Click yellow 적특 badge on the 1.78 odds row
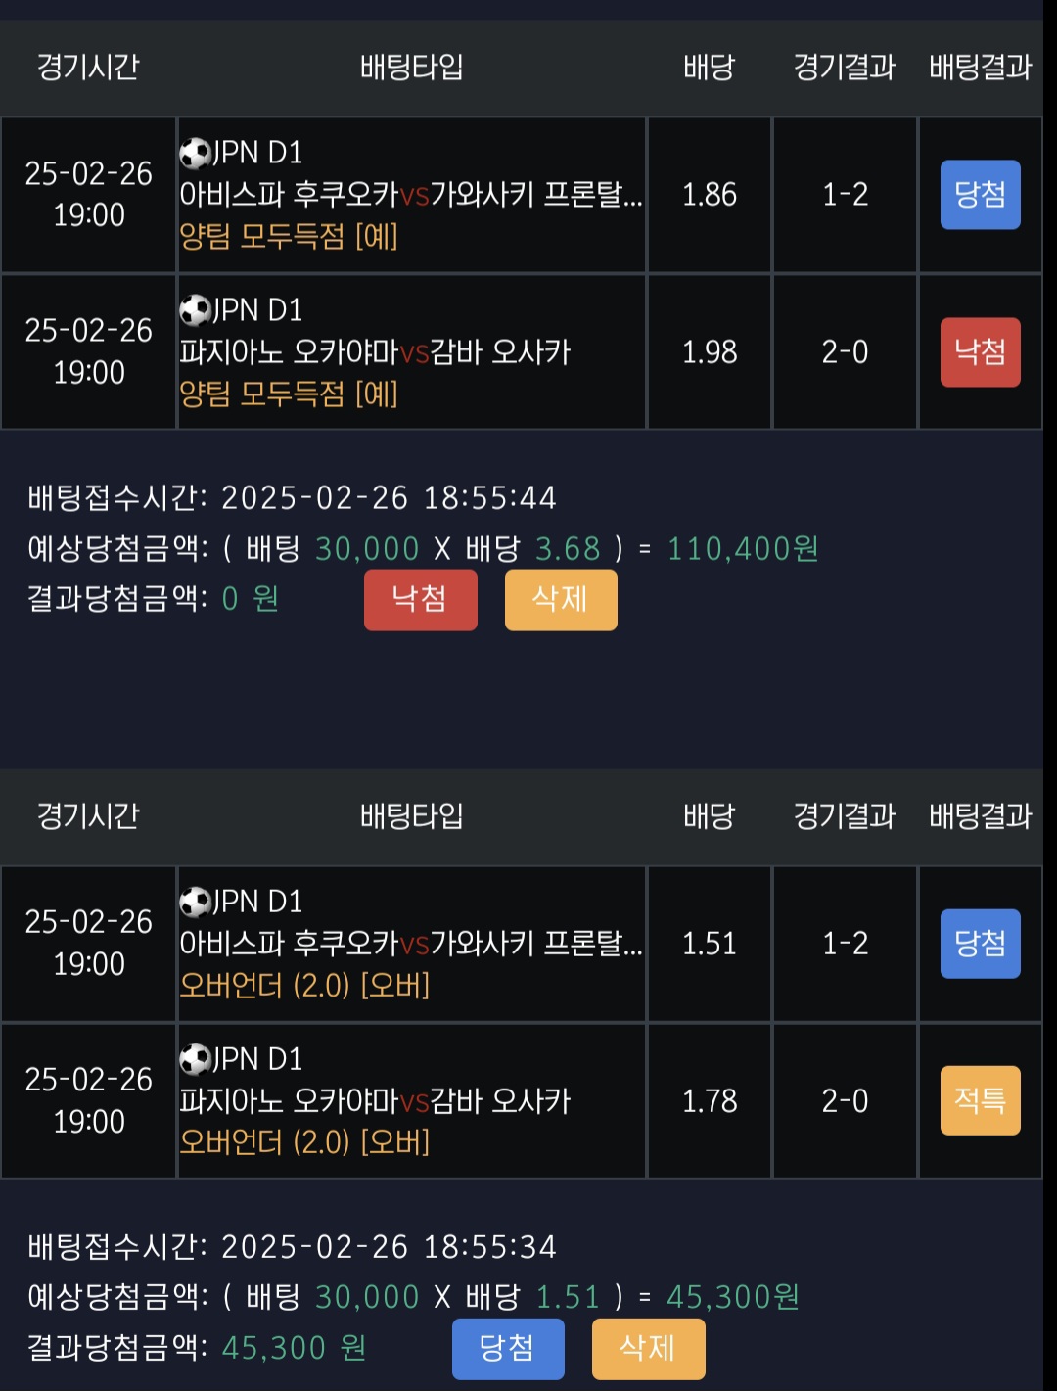This screenshot has width=1057, height=1391. pyautogui.click(x=980, y=1101)
